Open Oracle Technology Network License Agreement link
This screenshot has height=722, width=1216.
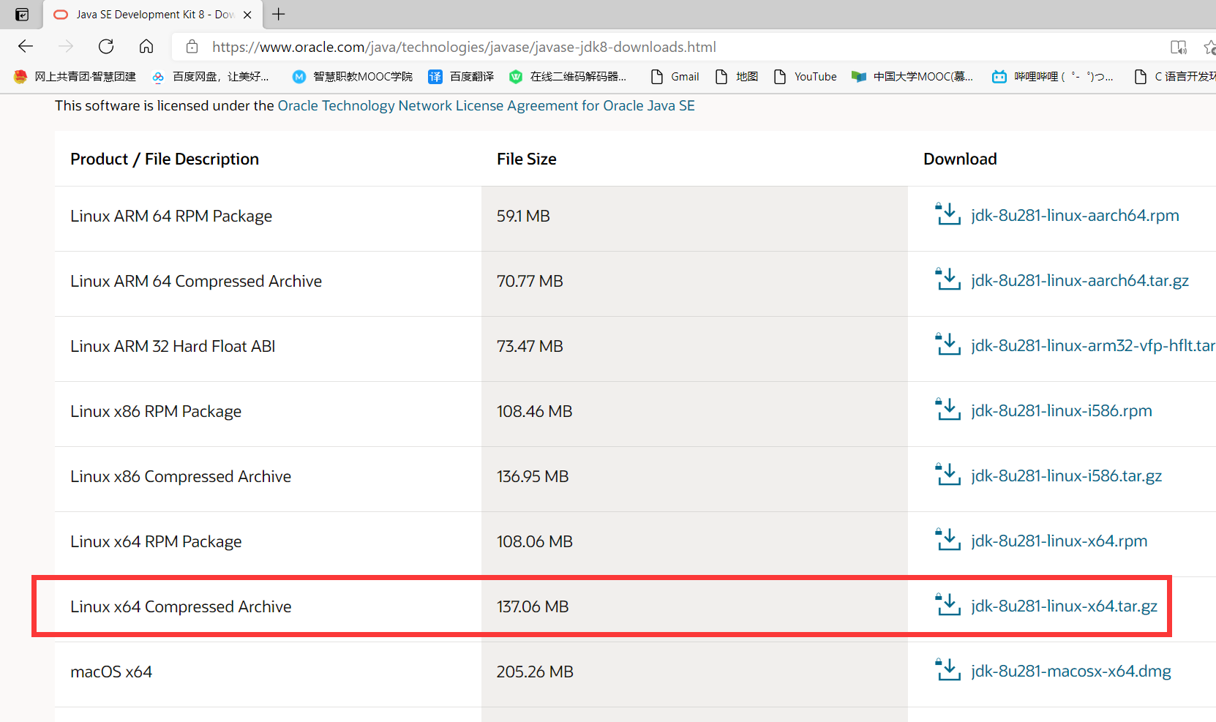(486, 106)
